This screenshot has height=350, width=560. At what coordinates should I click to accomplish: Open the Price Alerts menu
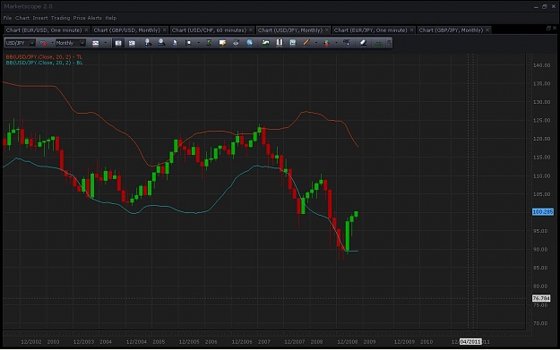(x=88, y=18)
